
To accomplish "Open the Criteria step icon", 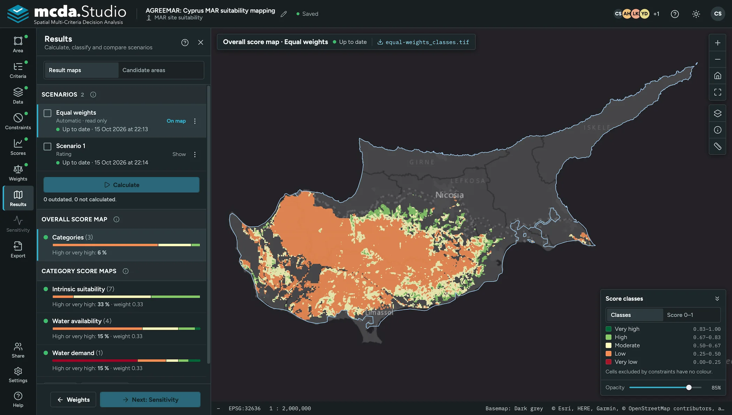I will tap(18, 66).
